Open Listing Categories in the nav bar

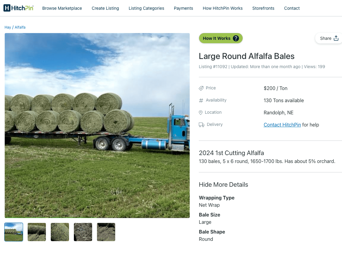146,8
